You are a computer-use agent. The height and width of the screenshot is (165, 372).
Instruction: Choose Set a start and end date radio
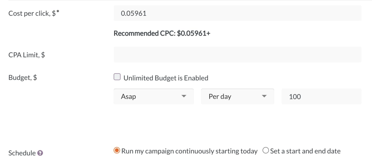click(266, 151)
